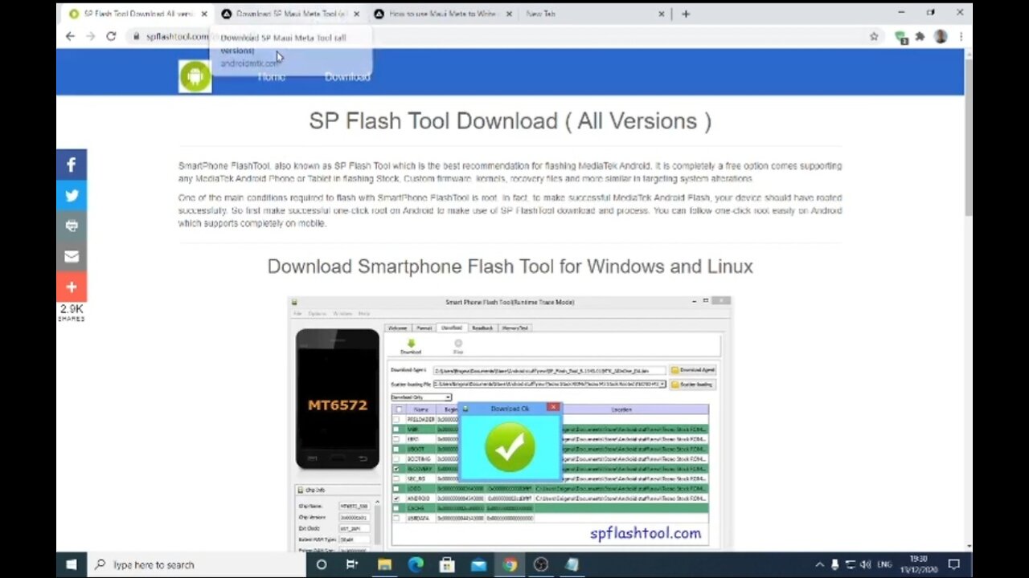This screenshot has width=1029, height=578.
Task: Open the Windows notification center
Action: point(954,564)
